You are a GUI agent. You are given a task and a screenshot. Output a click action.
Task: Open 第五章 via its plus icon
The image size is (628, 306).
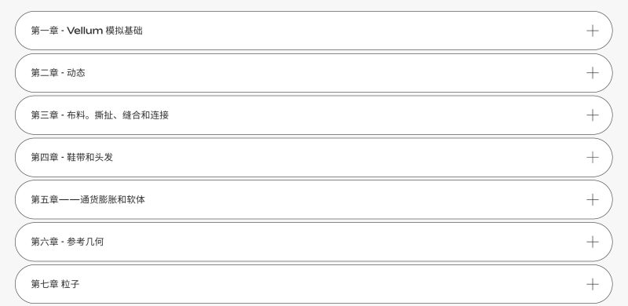[593, 200]
